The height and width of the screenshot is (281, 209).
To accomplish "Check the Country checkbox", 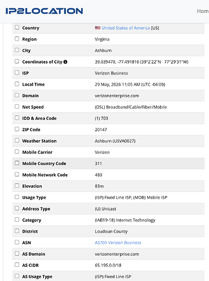I will [17, 28].
